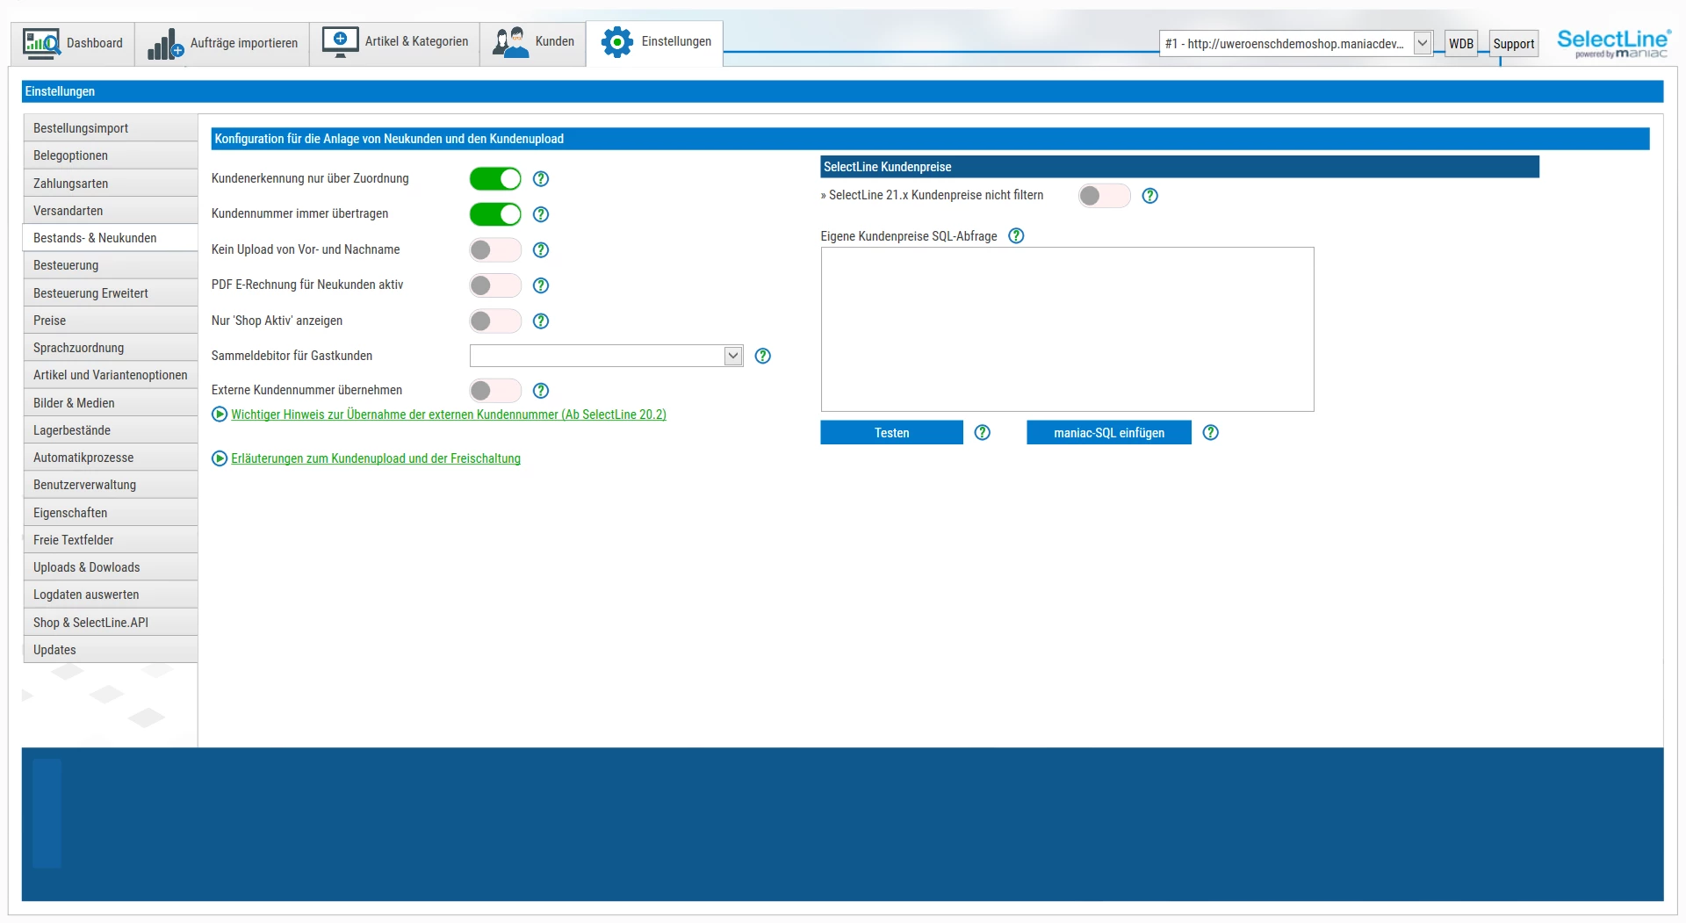
Task: Click the Dashboard chart icon
Action: pyautogui.click(x=41, y=43)
